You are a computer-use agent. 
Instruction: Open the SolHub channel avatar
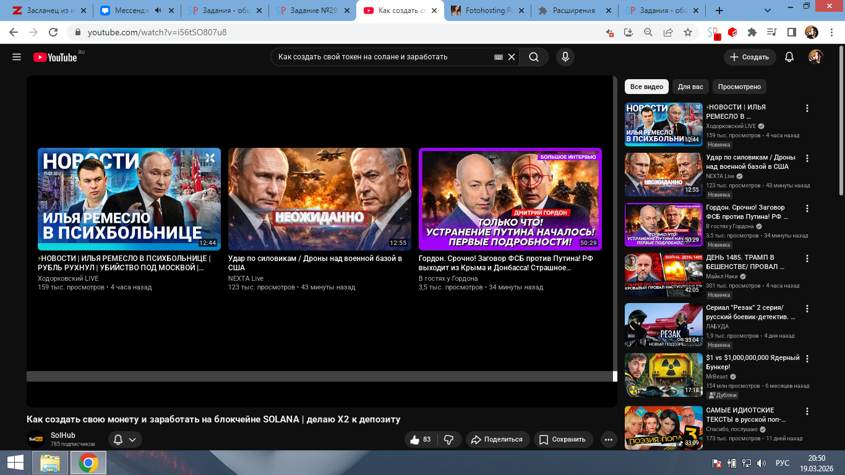tap(36, 439)
